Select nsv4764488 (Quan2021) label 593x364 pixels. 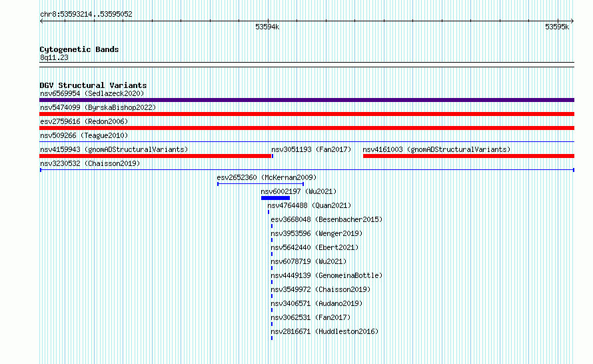(309, 205)
